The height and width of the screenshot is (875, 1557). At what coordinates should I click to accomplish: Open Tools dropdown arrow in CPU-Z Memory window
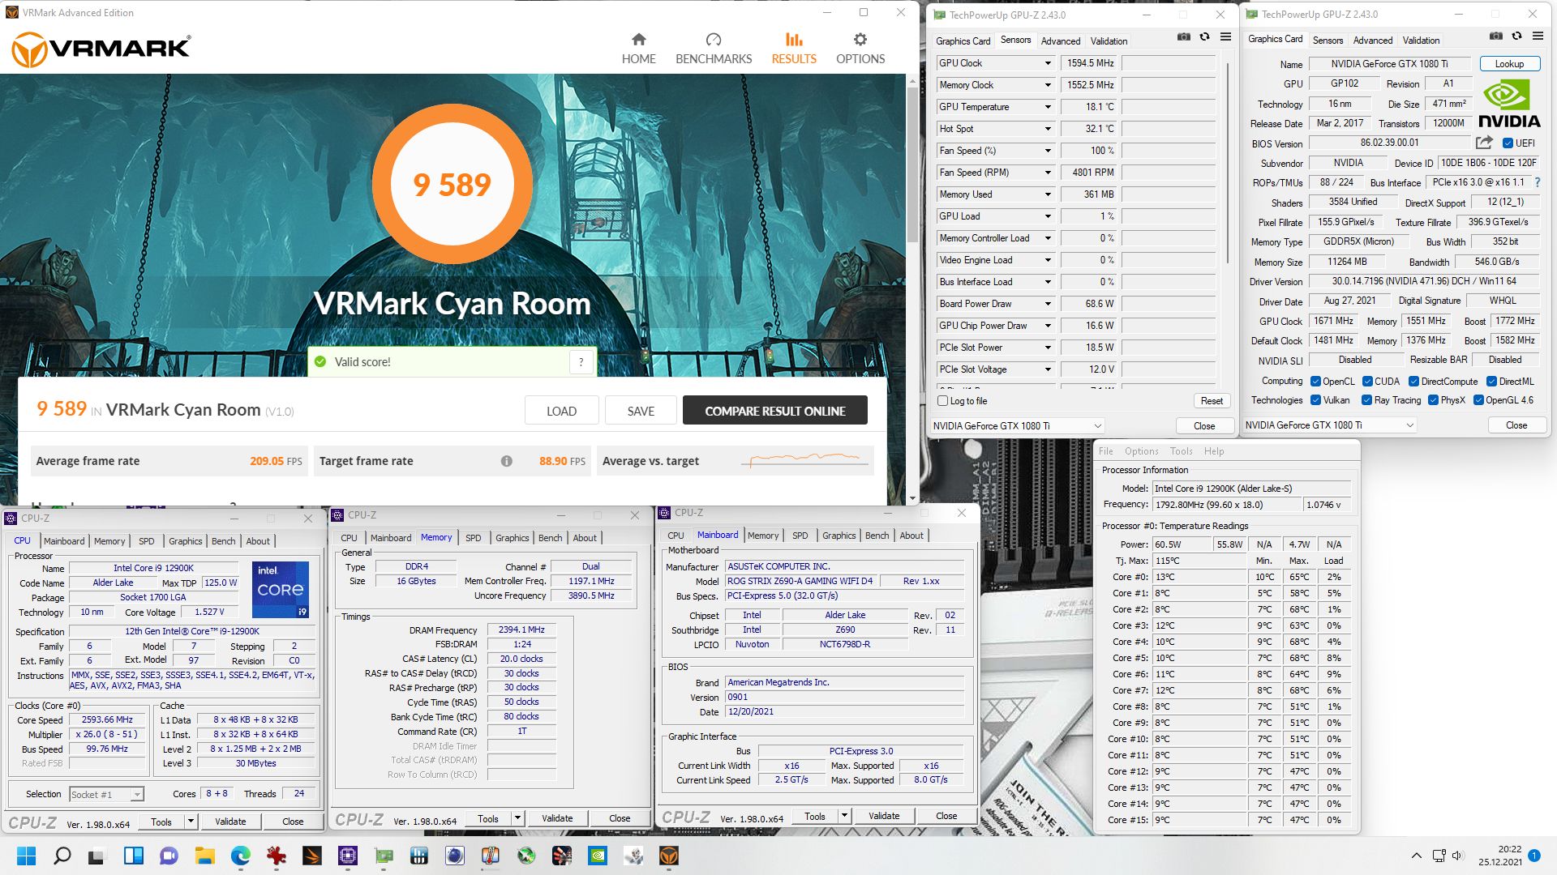[517, 819]
